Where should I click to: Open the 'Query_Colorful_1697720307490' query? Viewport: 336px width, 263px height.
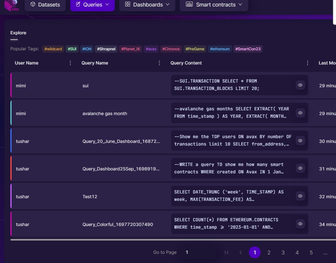pyautogui.click(x=118, y=224)
